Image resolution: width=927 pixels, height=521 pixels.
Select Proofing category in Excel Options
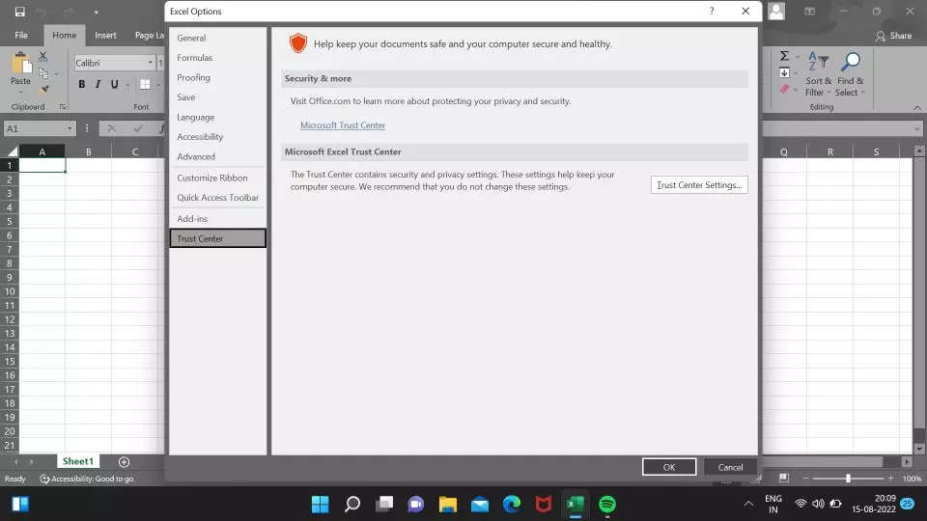click(217, 77)
